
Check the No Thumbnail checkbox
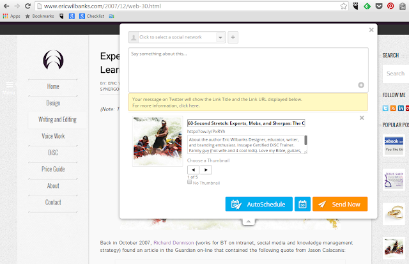click(189, 182)
